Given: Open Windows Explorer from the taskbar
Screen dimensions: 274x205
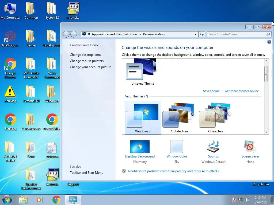Looking at the screenshot, I should pos(24,200).
